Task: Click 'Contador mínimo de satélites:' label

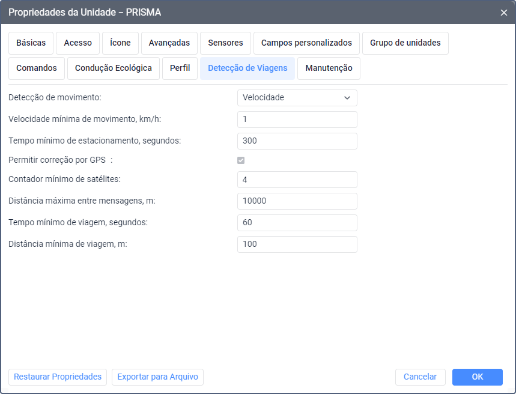Action: [64, 180]
